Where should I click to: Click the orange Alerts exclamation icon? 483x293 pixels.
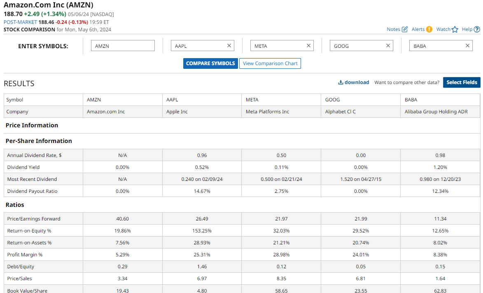point(429,29)
